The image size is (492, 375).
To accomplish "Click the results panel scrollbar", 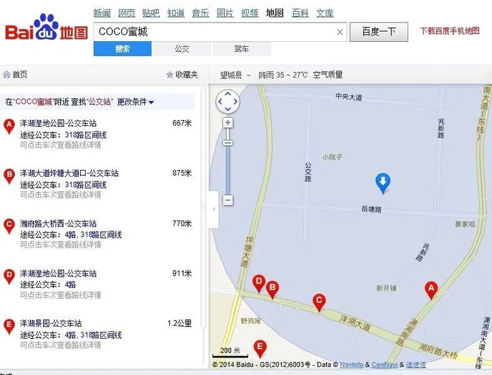I will point(203,207).
